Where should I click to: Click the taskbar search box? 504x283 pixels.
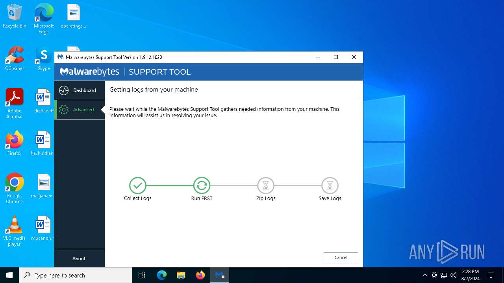coord(76,275)
